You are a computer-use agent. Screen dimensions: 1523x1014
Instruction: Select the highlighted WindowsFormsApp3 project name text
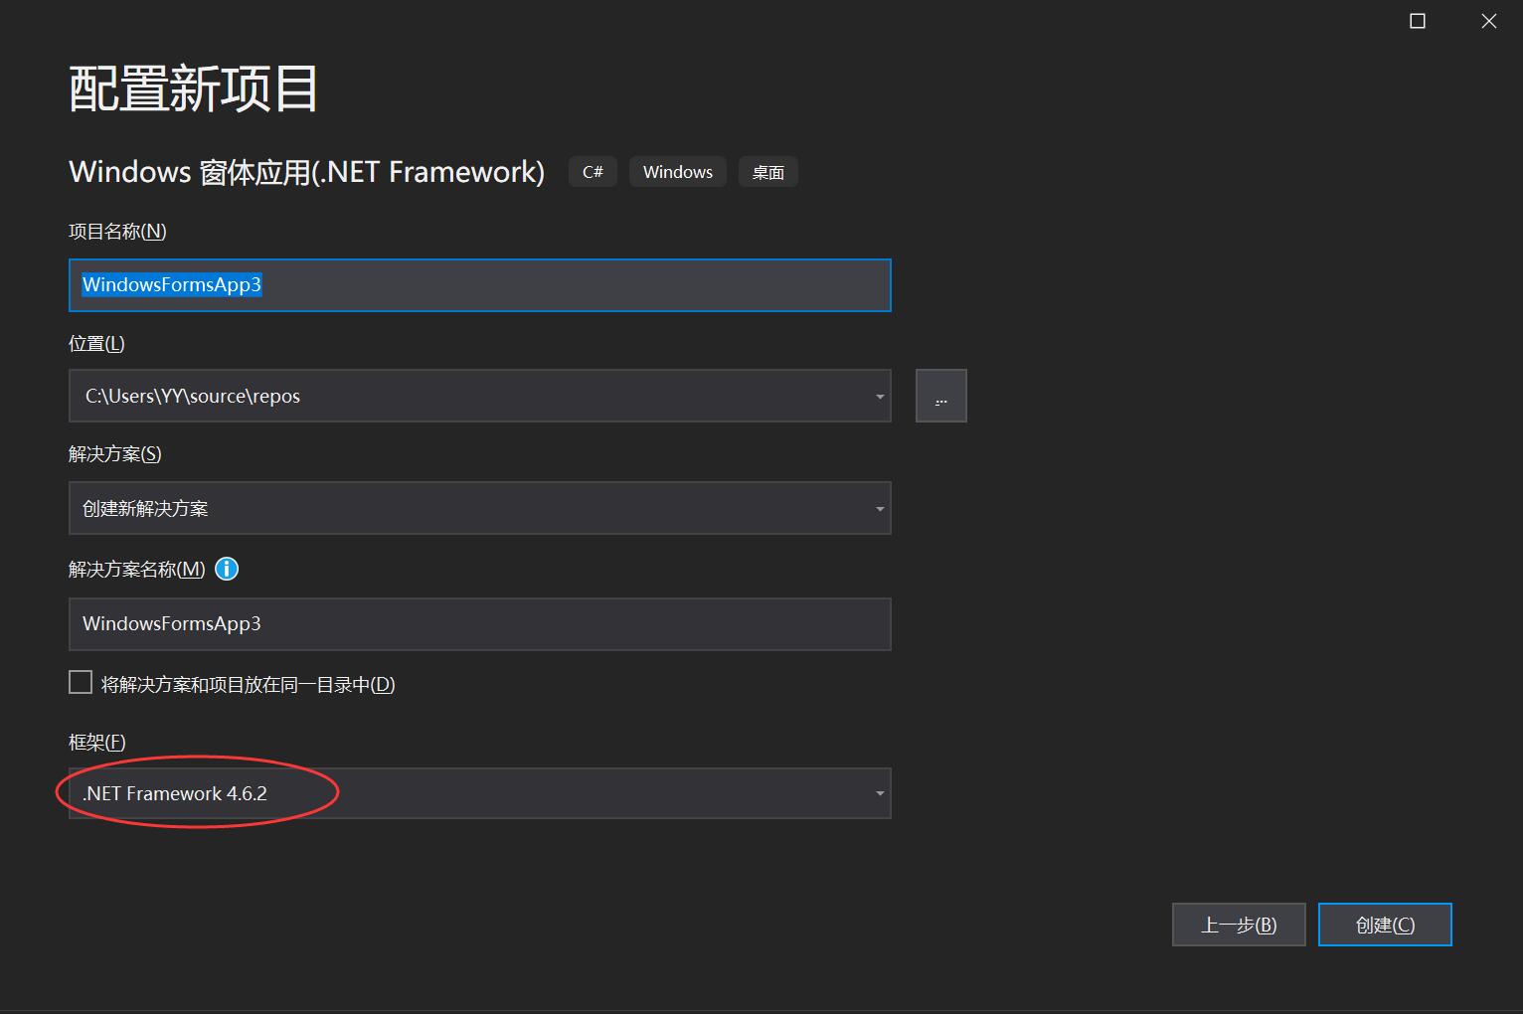tap(171, 285)
